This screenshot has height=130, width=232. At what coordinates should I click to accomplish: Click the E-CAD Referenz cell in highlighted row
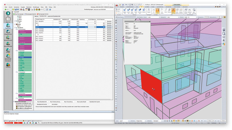(92, 27)
